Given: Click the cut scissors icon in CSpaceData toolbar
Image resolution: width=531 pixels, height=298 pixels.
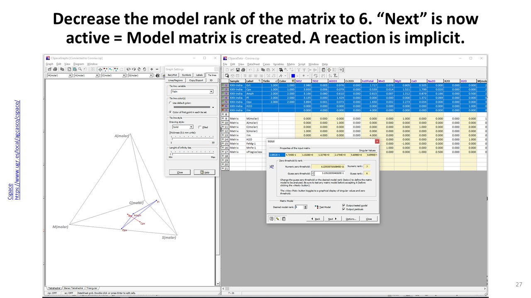Looking at the screenshot, I should (x=257, y=70).
